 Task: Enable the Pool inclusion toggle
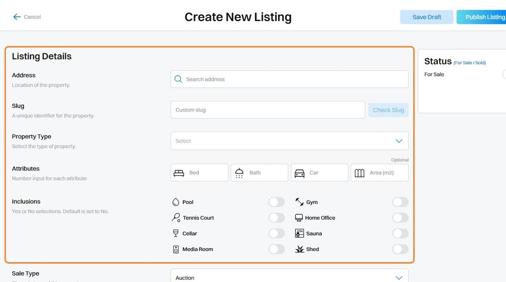tap(276, 202)
